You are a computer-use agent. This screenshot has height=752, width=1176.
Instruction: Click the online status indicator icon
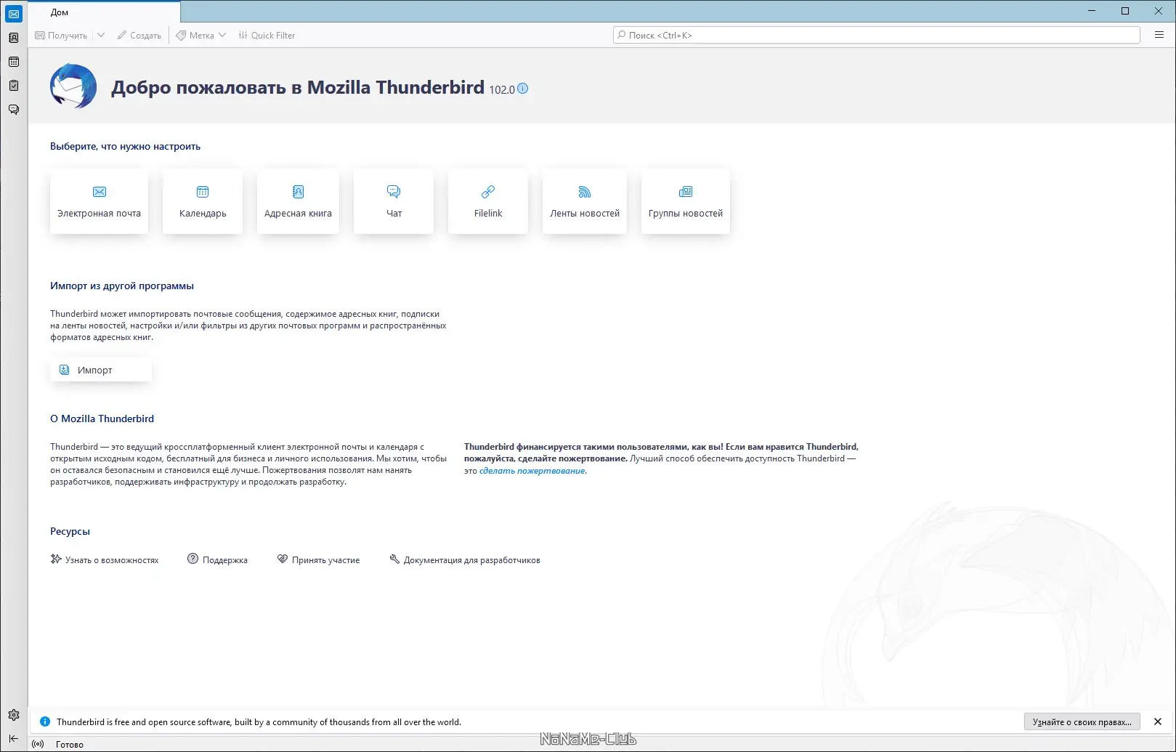click(x=38, y=744)
